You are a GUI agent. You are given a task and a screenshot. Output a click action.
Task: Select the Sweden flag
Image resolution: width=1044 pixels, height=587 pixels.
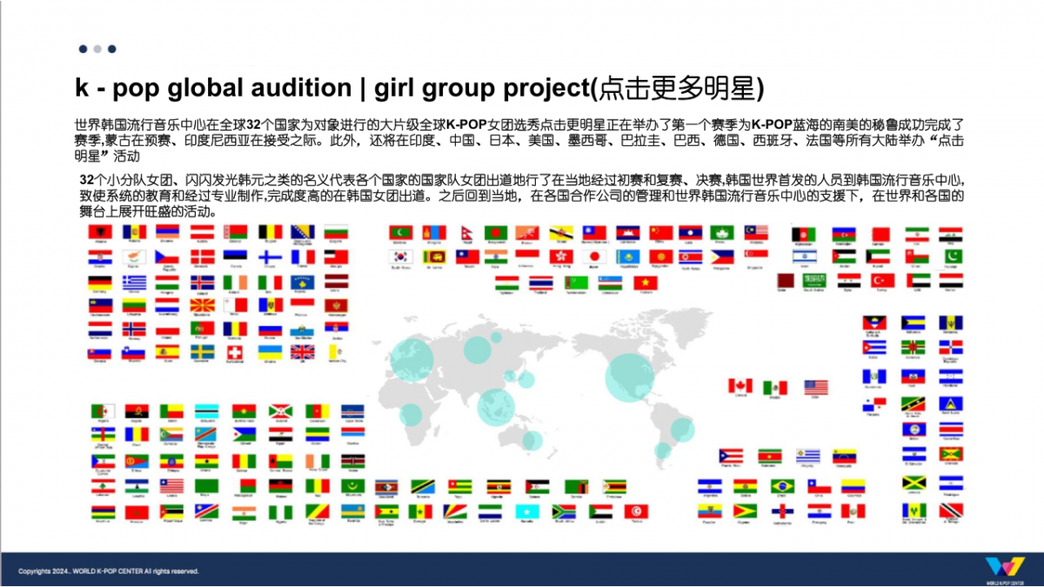click(x=202, y=352)
